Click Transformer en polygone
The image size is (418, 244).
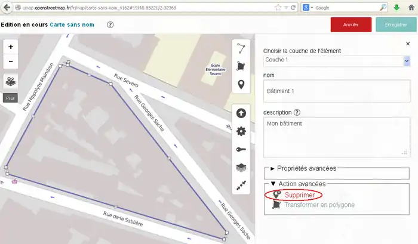pyautogui.click(x=319, y=205)
